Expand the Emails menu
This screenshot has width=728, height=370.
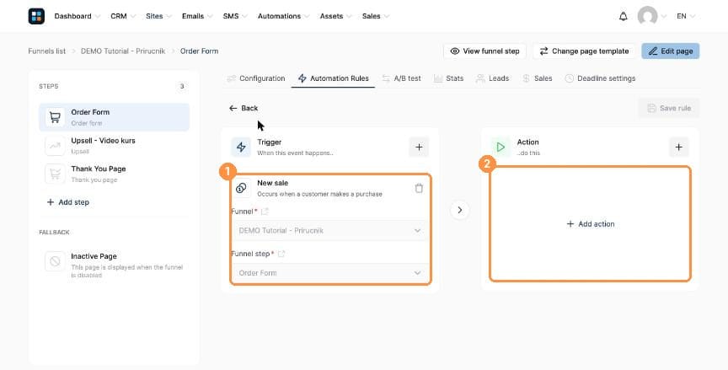coord(197,16)
